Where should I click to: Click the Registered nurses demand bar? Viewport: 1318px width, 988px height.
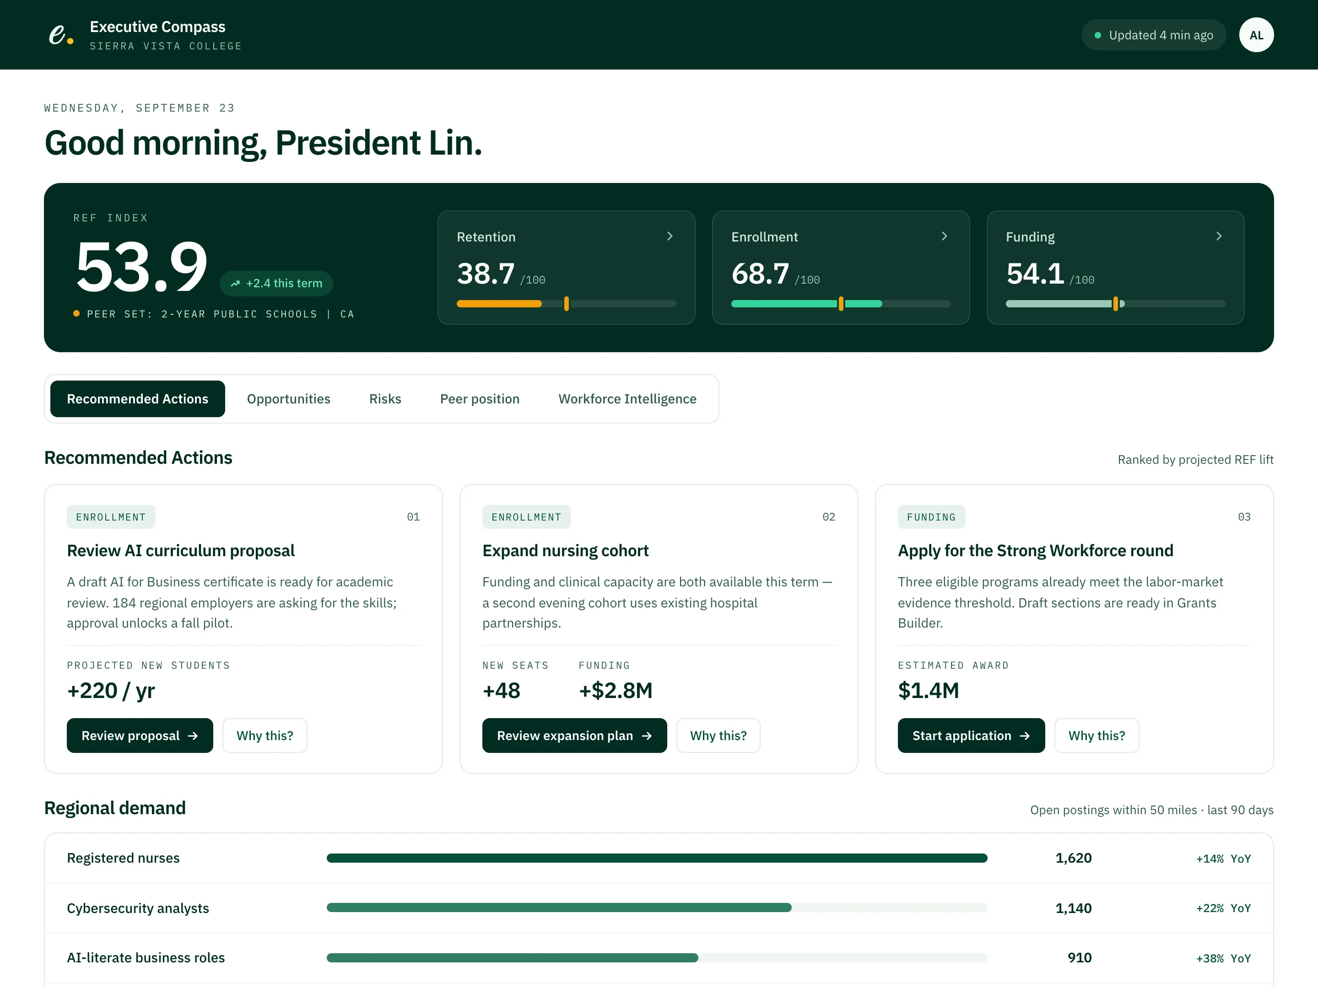tap(657, 858)
